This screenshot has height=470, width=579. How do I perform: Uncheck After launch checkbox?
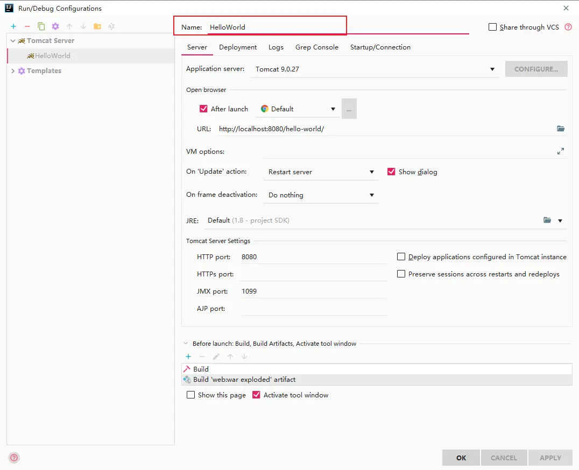tap(203, 109)
